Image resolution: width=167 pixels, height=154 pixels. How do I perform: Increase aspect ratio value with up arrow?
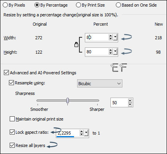coord(81,131)
